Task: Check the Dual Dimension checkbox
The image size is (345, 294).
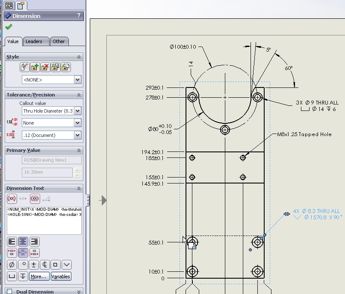Action: (x=9, y=291)
